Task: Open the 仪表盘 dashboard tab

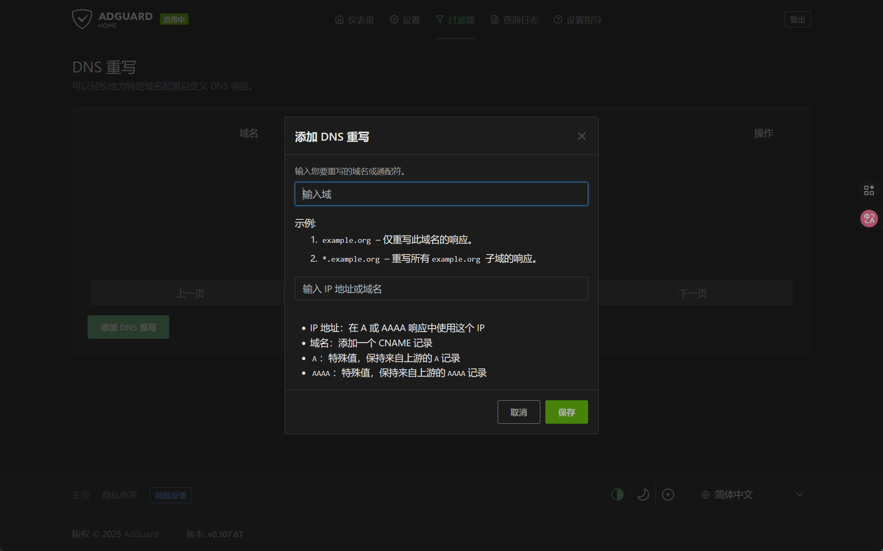Action: [x=355, y=20]
